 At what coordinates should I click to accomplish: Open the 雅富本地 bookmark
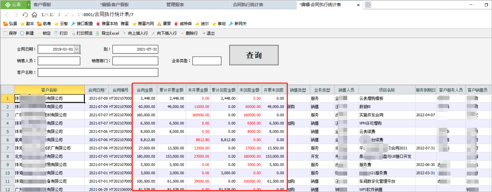pyautogui.click(x=107, y=24)
